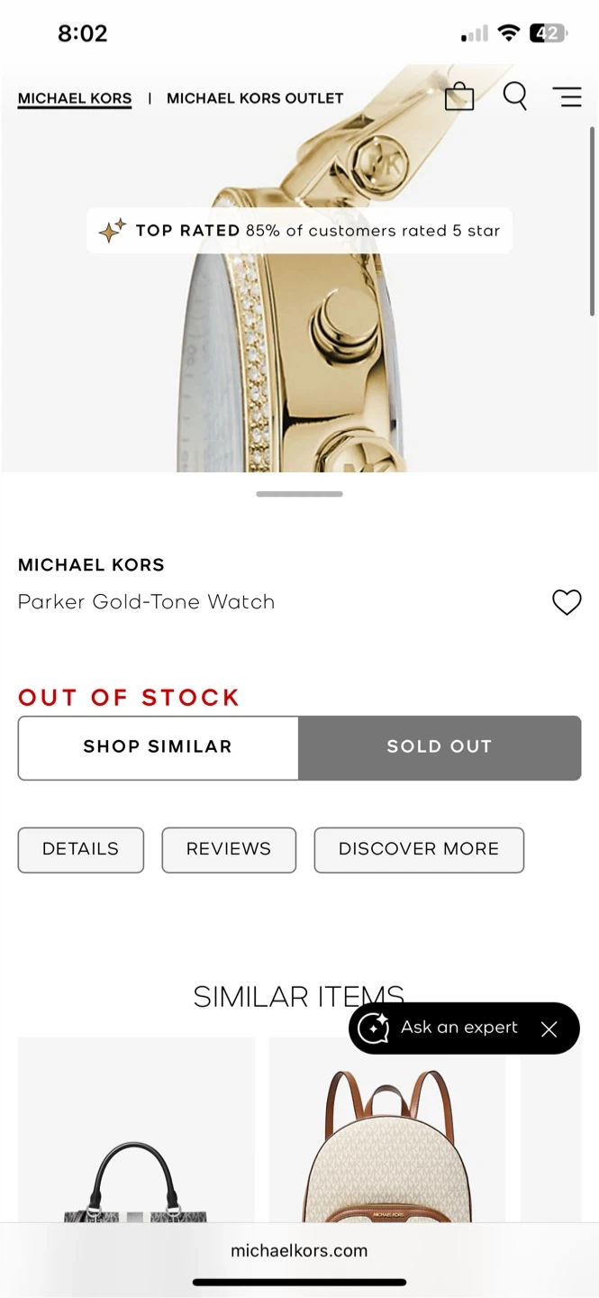Tap the Ask an expert sparkle icon
This screenshot has height=1298, width=599.
374,1028
